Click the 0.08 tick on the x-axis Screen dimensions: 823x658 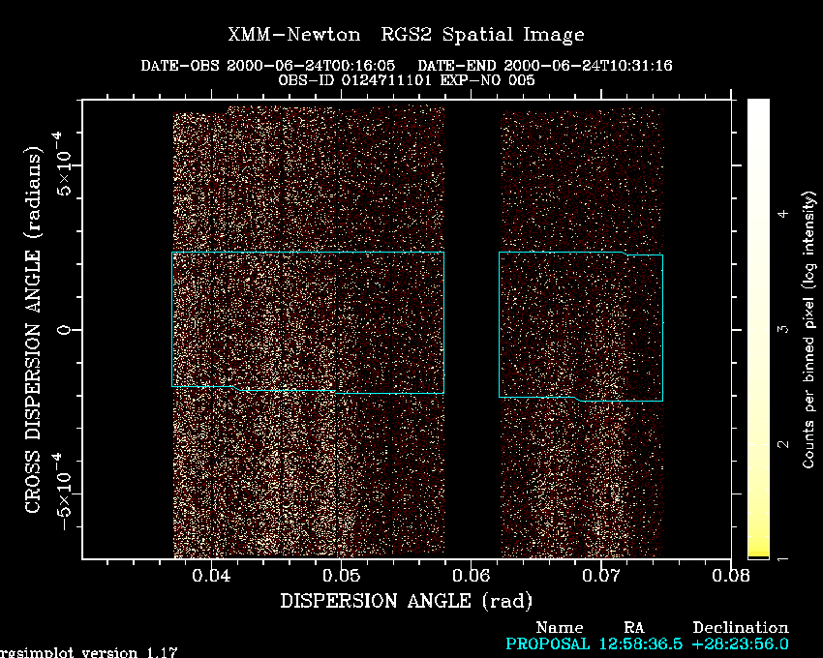(730, 576)
